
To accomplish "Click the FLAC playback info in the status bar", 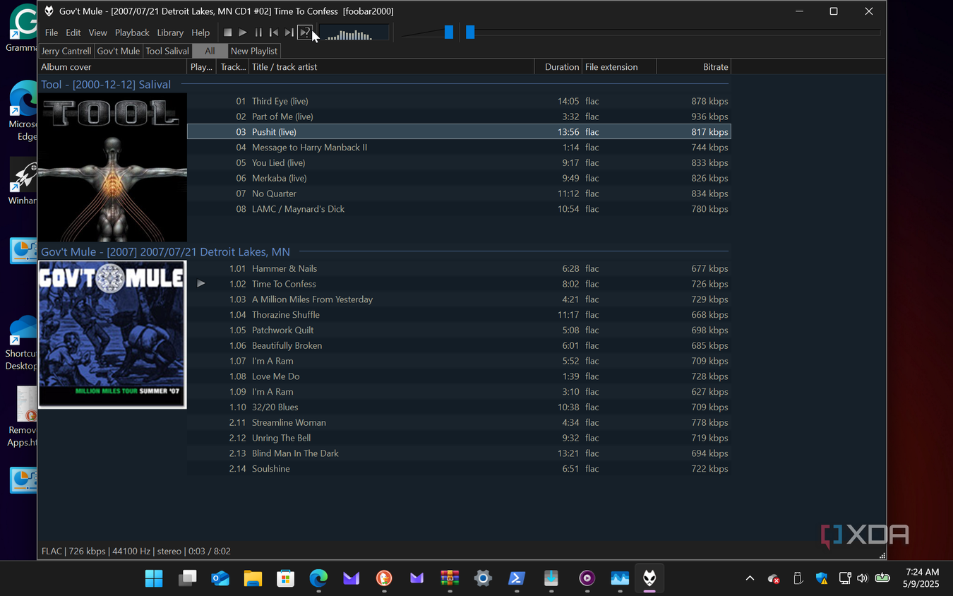I will (x=136, y=551).
